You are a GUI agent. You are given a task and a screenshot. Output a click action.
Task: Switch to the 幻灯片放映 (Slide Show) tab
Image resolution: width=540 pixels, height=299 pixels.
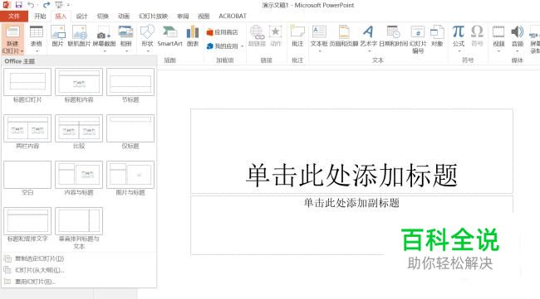(153, 16)
